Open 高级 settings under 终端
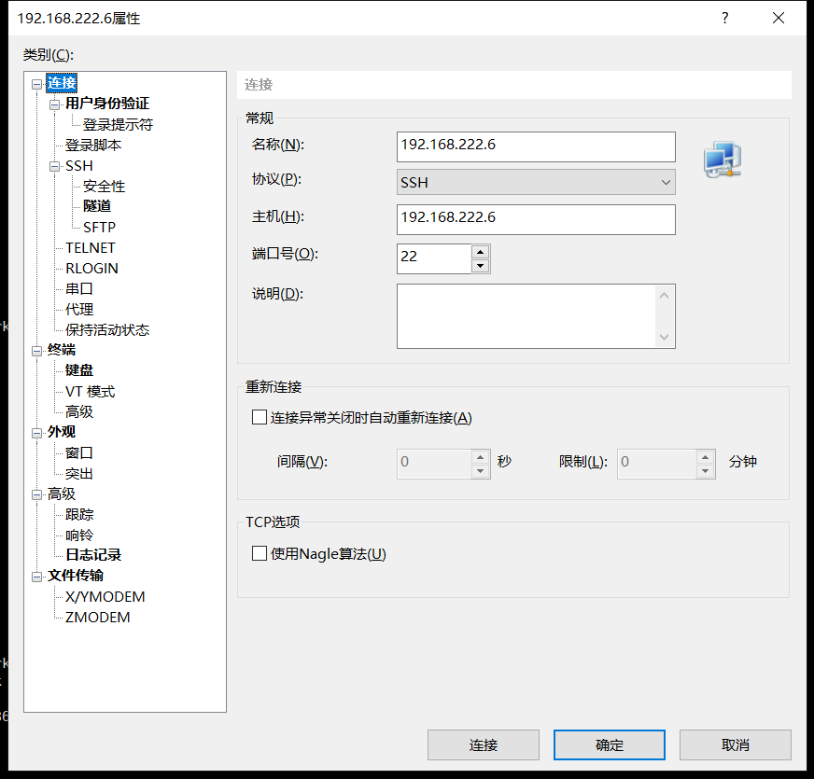This screenshot has height=779, width=814. click(x=79, y=411)
